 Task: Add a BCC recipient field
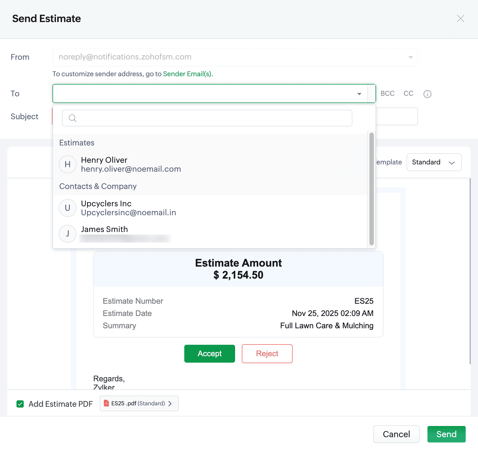(388, 94)
